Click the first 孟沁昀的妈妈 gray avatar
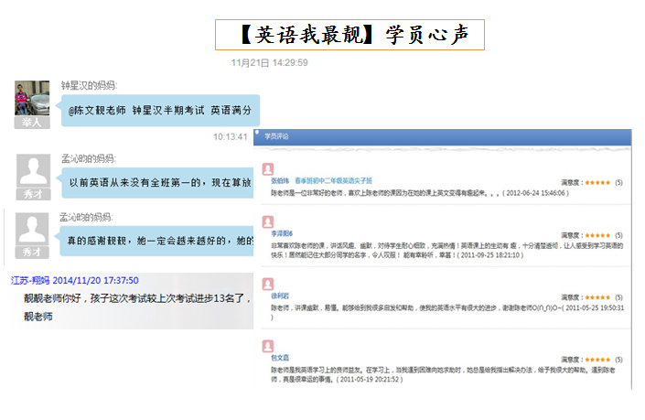Image resolution: width=645 pixels, height=420 pixels. 34,170
